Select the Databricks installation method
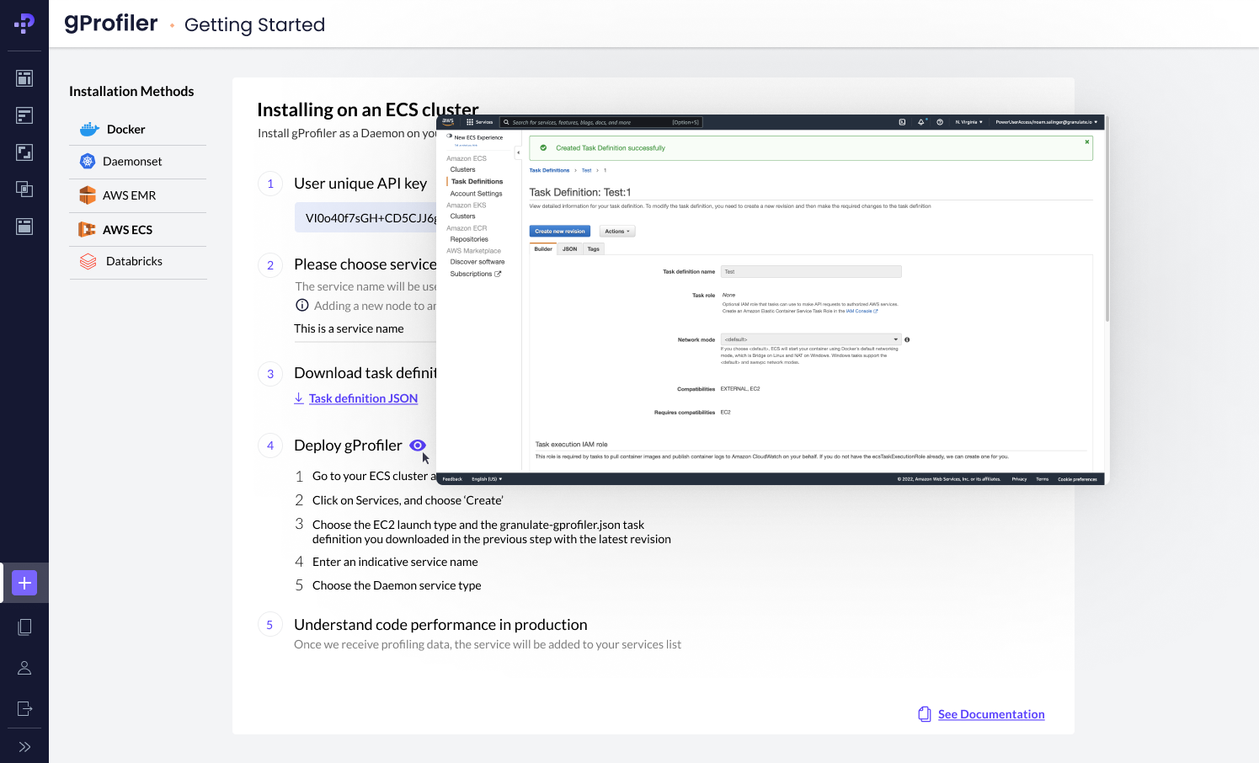 point(134,262)
